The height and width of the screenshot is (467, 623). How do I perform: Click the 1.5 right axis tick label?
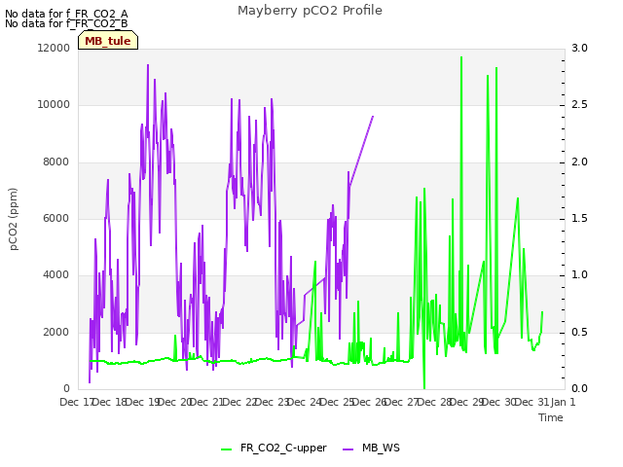[x=579, y=218]
